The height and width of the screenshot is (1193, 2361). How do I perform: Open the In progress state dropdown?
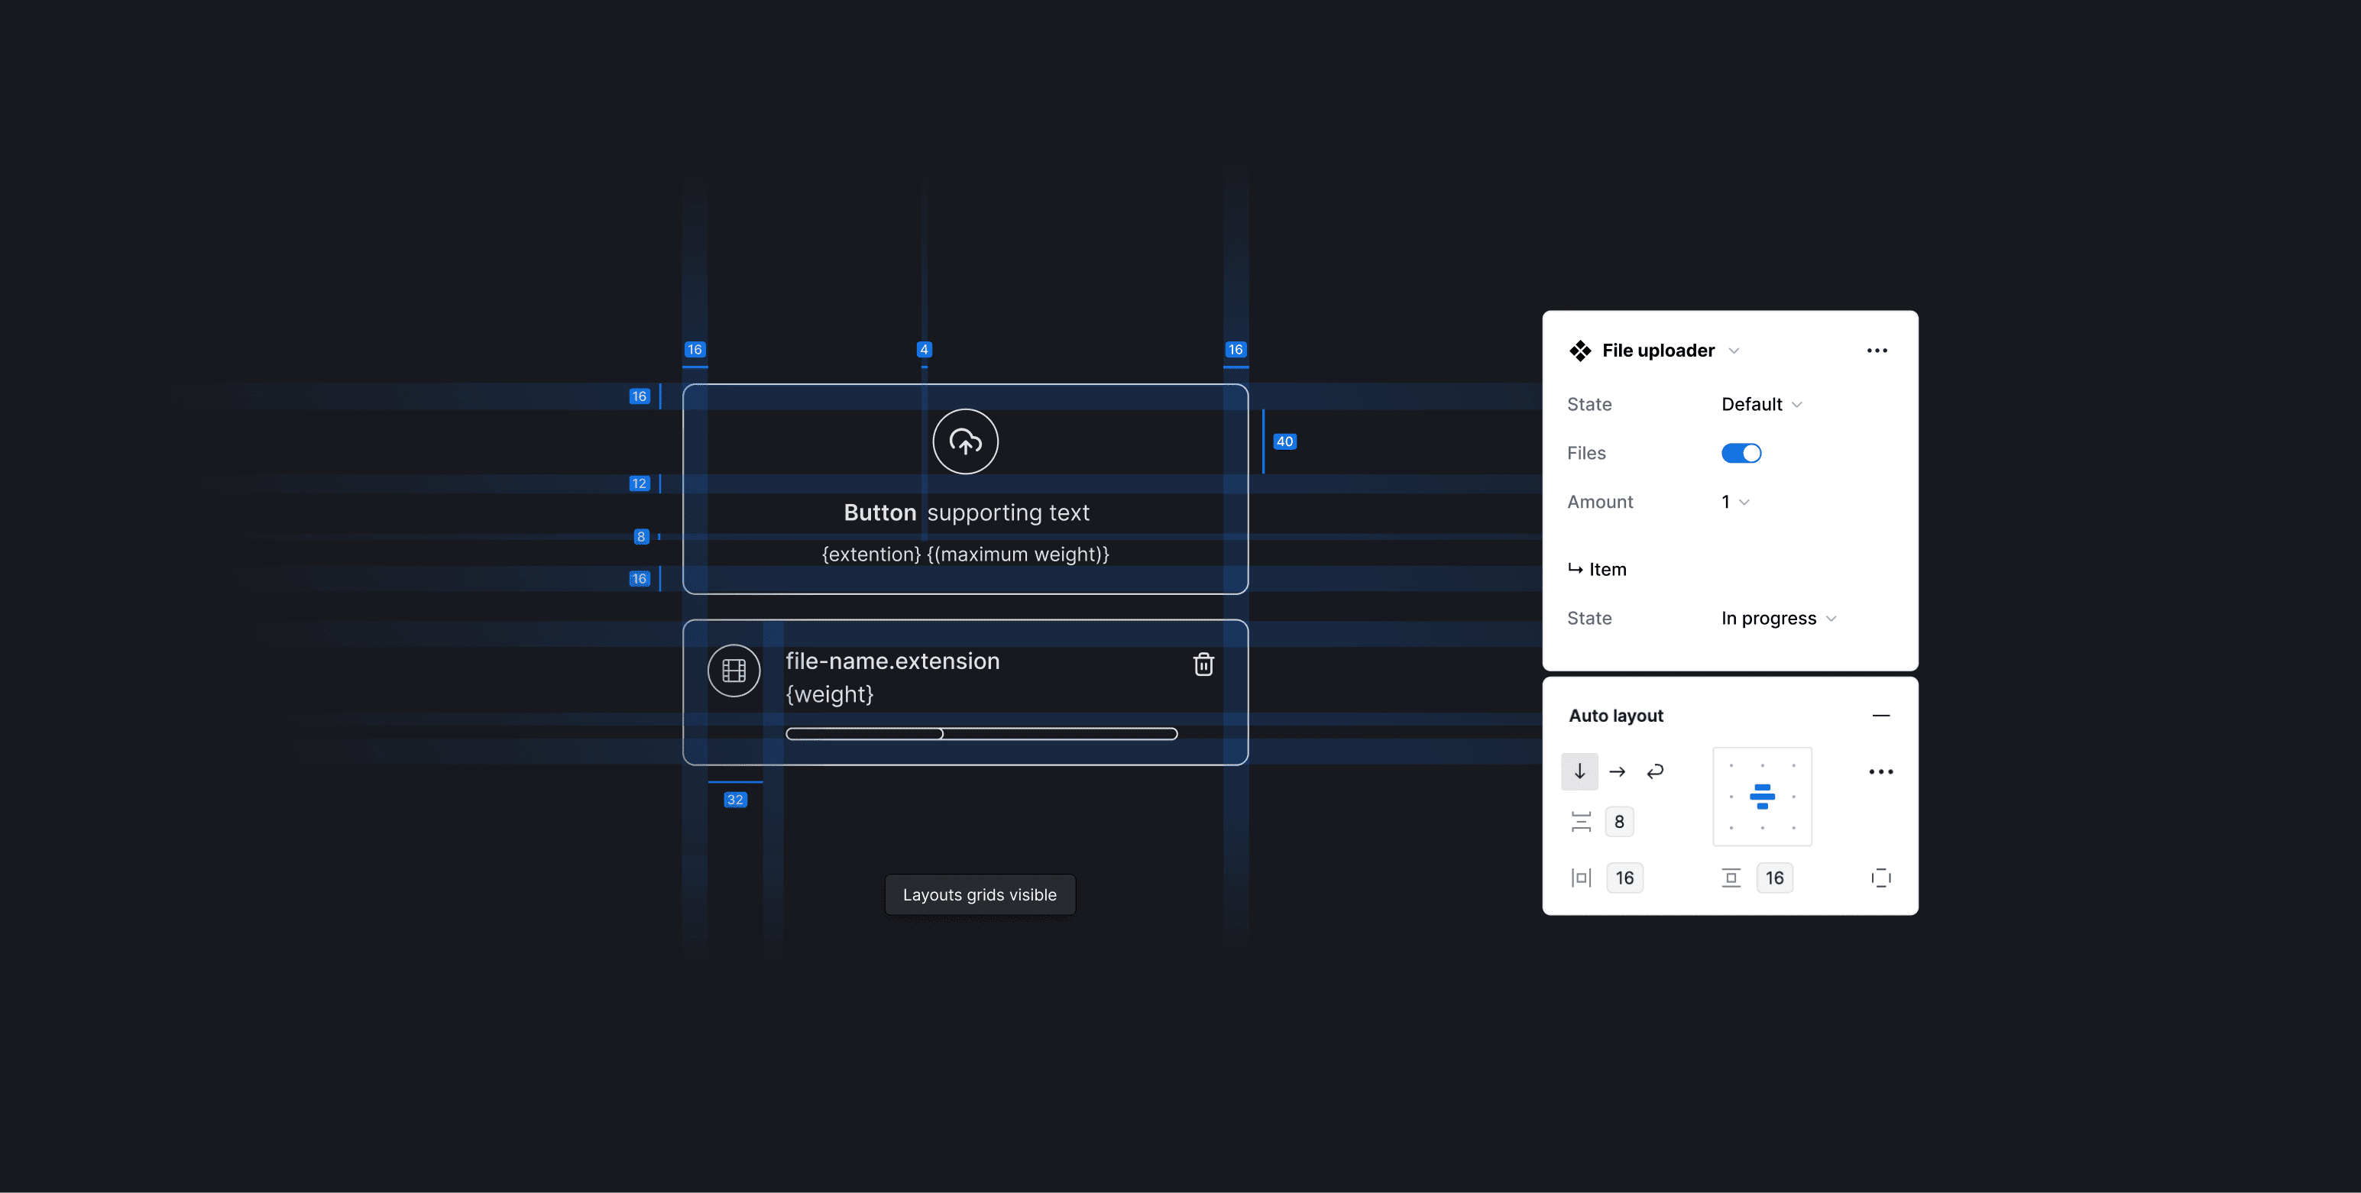pos(1778,619)
